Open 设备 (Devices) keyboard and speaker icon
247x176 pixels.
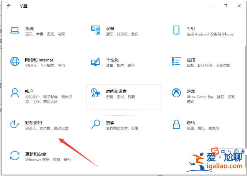[x=96, y=30]
